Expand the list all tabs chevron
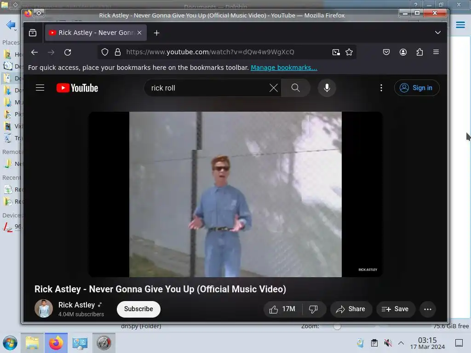Image resolution: width=471 pixels, height=353 pixels. click(x=438, y=33)
